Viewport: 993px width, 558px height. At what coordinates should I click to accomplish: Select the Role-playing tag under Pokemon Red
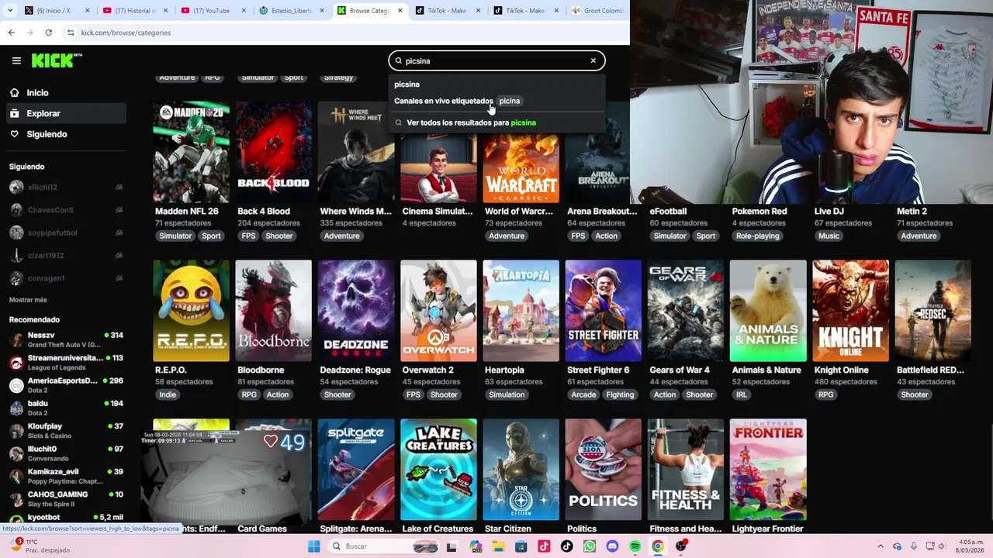pos(757,236)
